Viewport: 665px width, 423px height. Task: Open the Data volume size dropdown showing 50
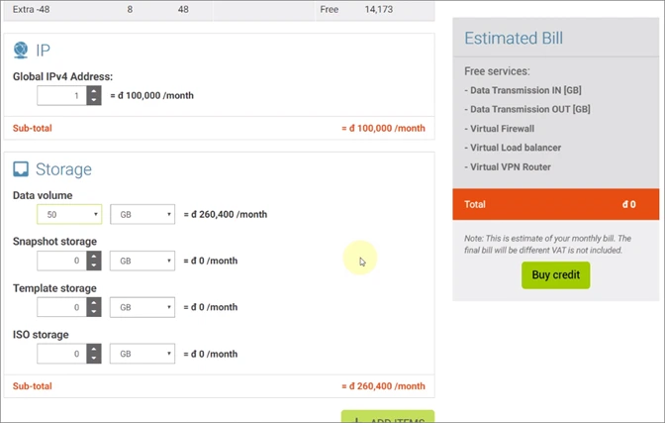pos(69,215)
